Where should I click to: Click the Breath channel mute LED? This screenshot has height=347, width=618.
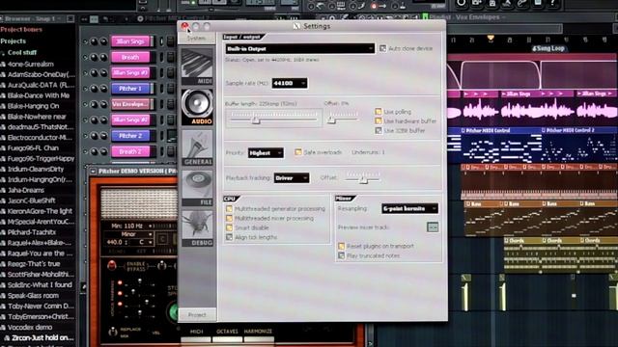tap(86, 58)
